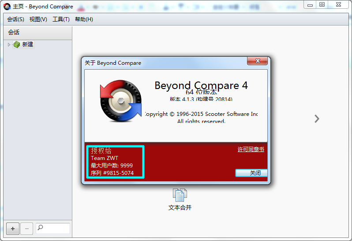The image size is (352, 241).
Task: Click the 最大用户数: 9999 text
Action: (112, 166)
